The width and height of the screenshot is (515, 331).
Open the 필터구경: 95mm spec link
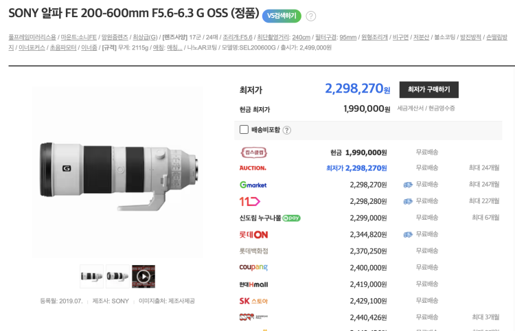(334, 36)
